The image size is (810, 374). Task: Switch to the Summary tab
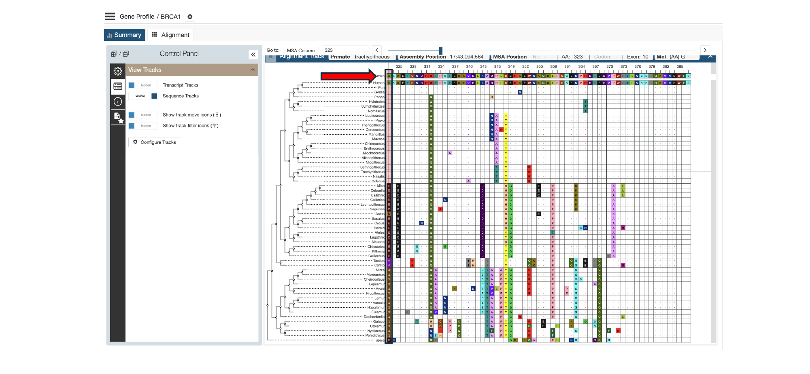tap(125, 35)
